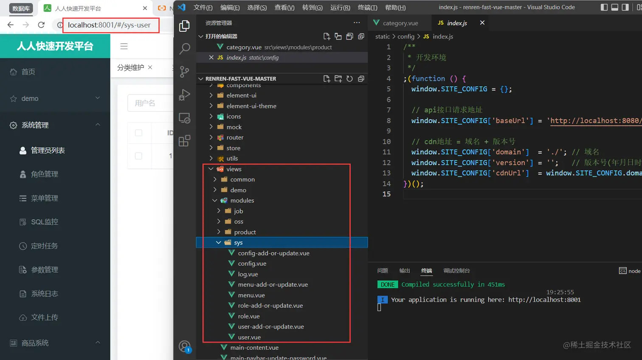Switch to the 调试控制台 panel tab
The width and height of the screenshot is (642, 360).
pos(456,271)
